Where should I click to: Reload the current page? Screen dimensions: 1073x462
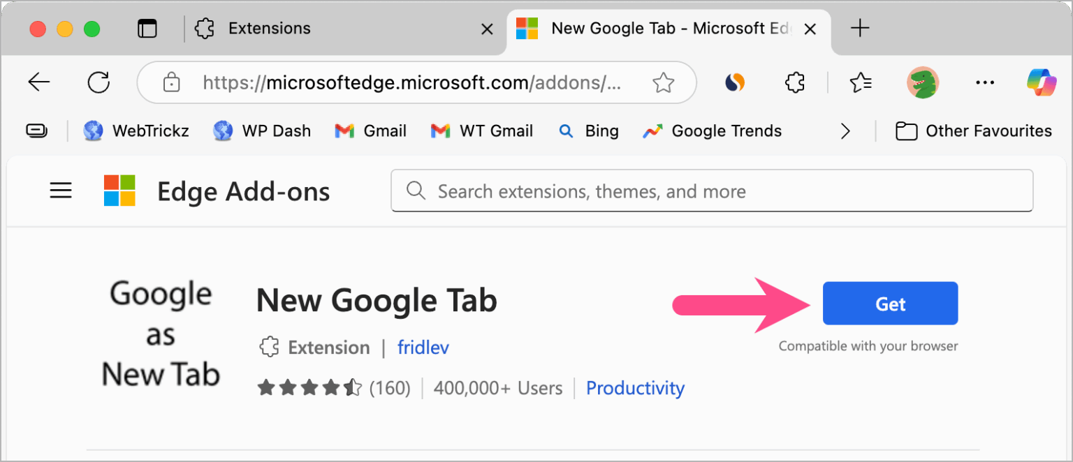pyautogui.click(x=98, y=82)
